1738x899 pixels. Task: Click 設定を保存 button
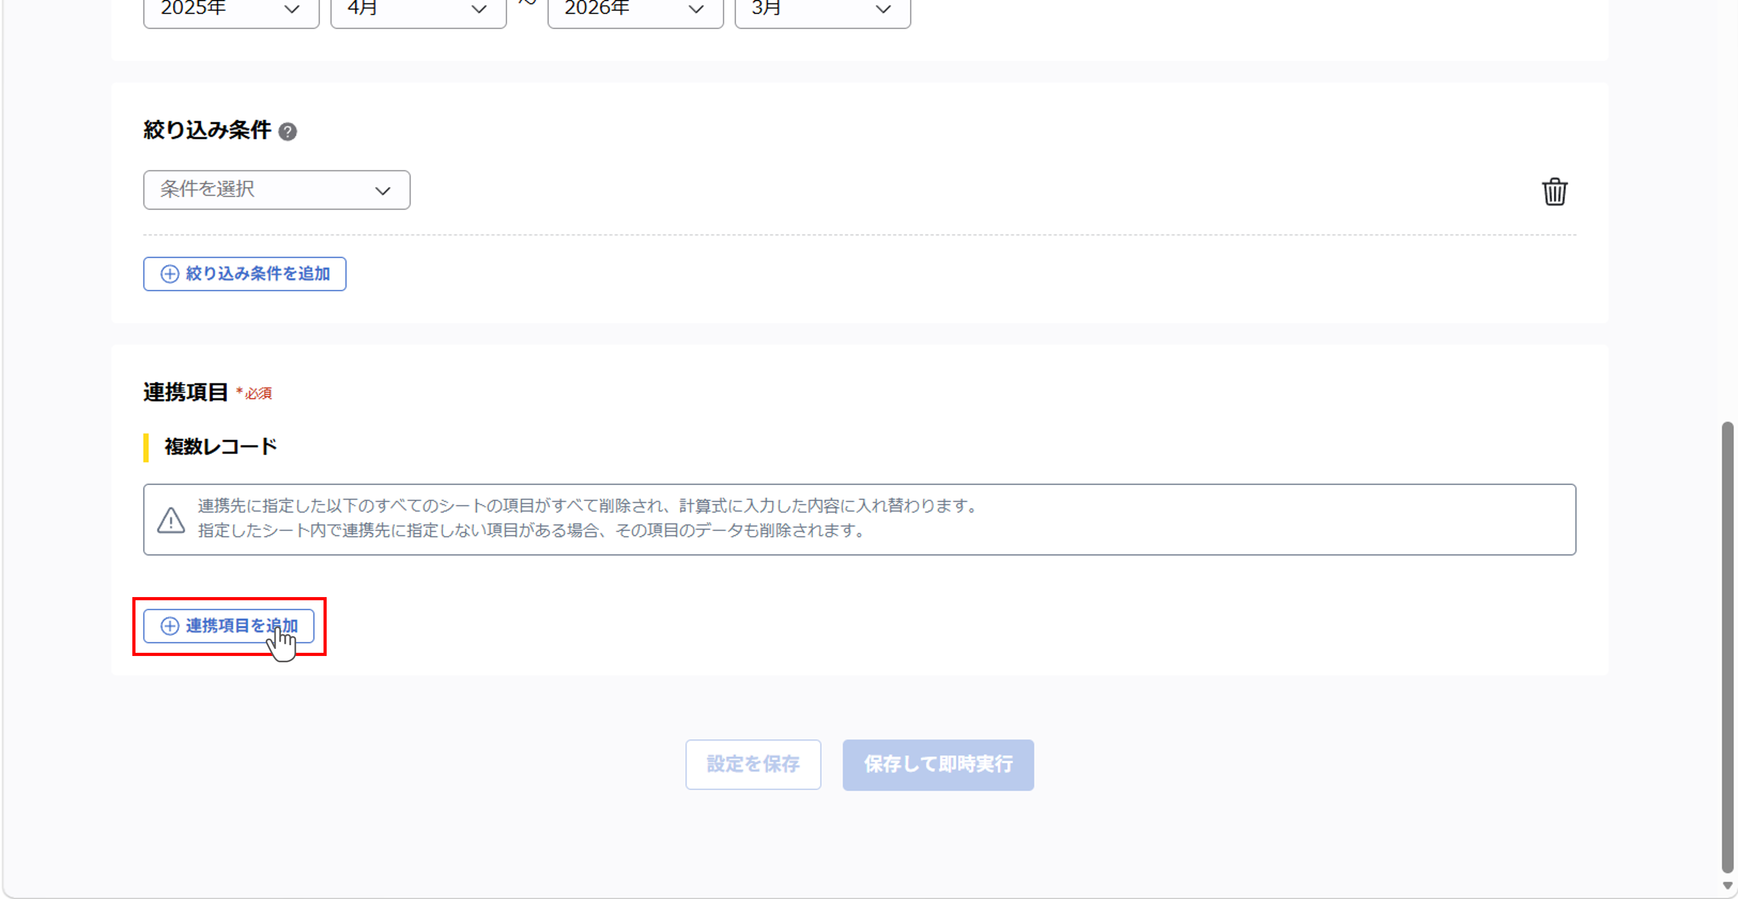753,764
